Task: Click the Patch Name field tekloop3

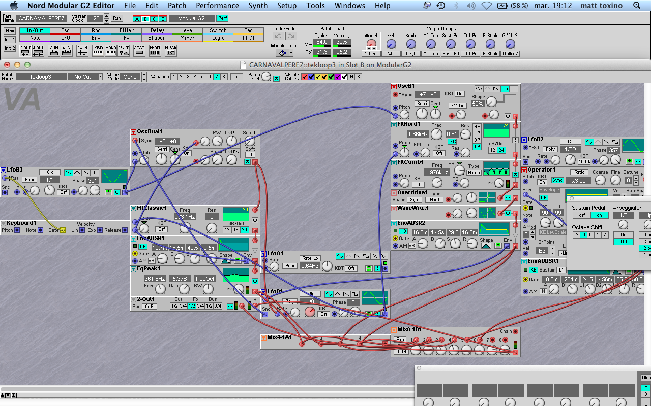Action: point(41,77)
